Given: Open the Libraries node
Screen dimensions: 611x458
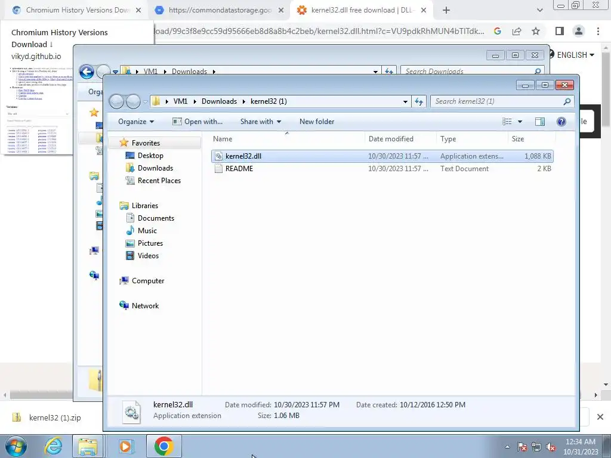Looking at the screenshot, I should pos(144,206).
